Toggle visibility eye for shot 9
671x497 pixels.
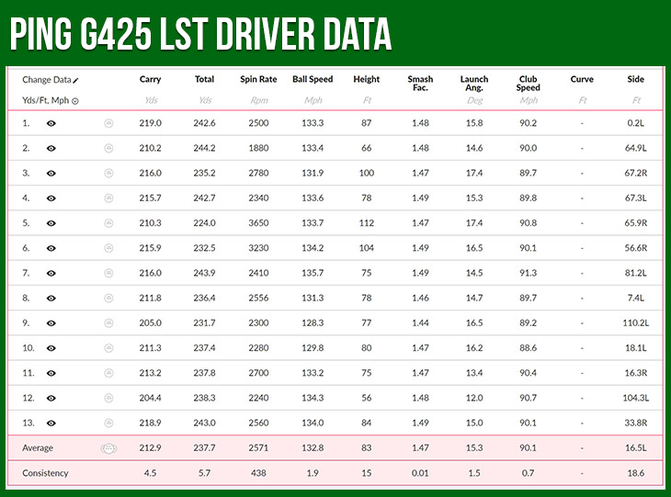51,323
